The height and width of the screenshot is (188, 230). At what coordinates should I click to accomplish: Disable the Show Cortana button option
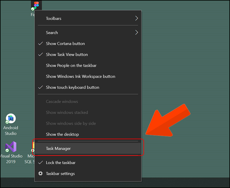65,44
